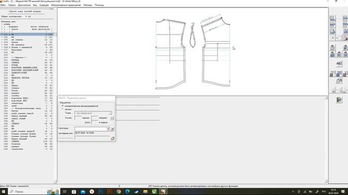The height and width of the screenshot is (195, 348).
Task: Click the lower panel's scroll-down arrow
Action: [x=326, y=181]
